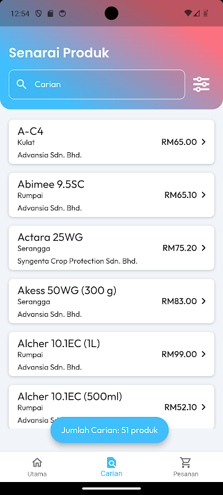Select Actara 25WG product name
Screen dimensions: 223x495
tap(50, 237)
